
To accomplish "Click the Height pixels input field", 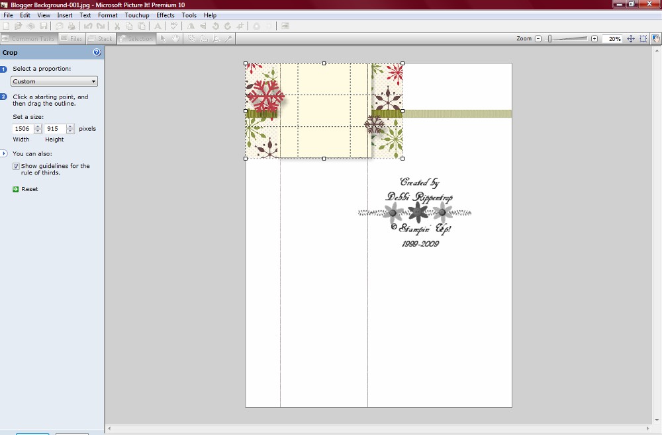I will click(56, 129).
